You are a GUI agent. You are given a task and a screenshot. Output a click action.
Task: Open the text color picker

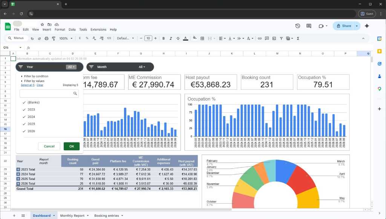[x=185, y=38]
